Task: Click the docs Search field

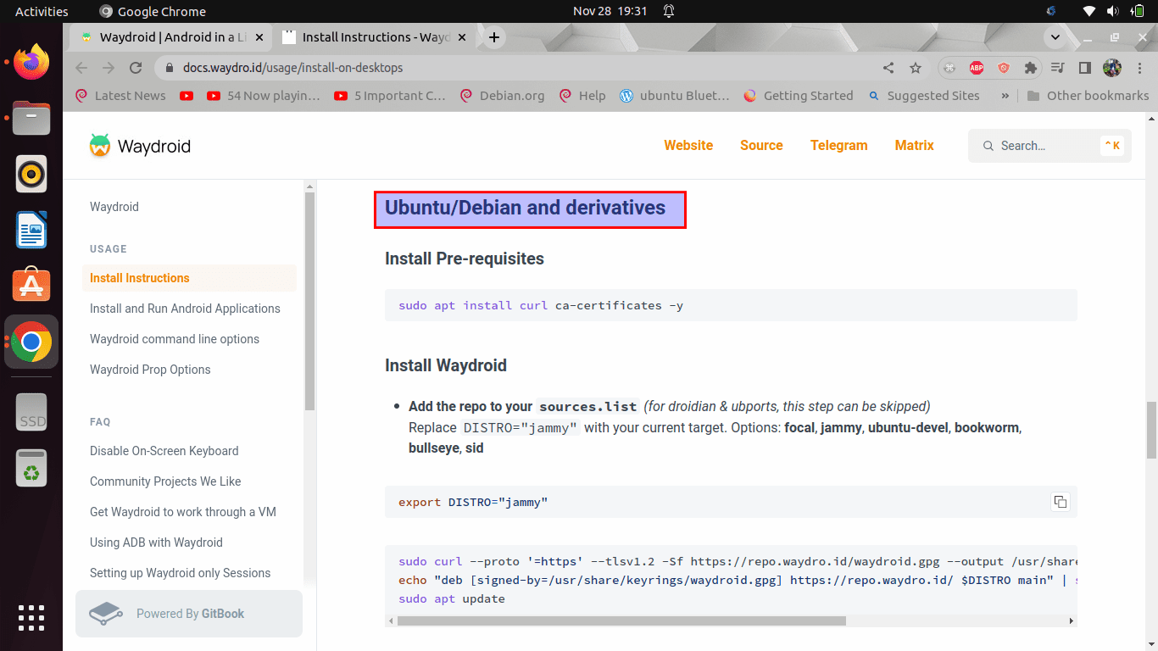Action: tap(1049, 146)
